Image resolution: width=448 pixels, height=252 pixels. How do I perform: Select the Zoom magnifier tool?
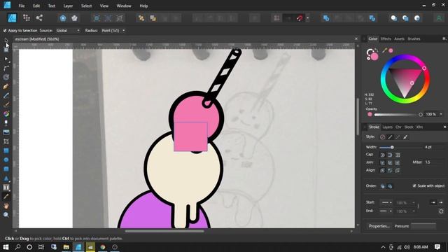tap(6, 215)
